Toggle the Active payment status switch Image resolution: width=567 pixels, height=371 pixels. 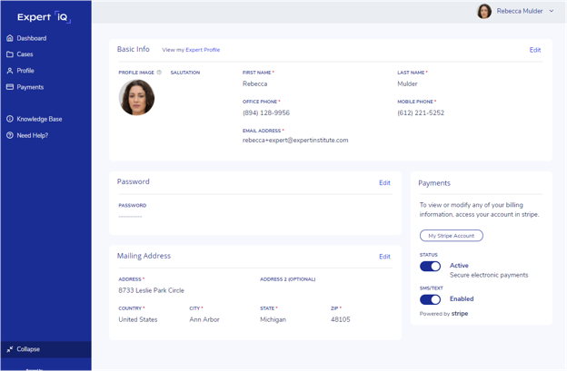430,267
